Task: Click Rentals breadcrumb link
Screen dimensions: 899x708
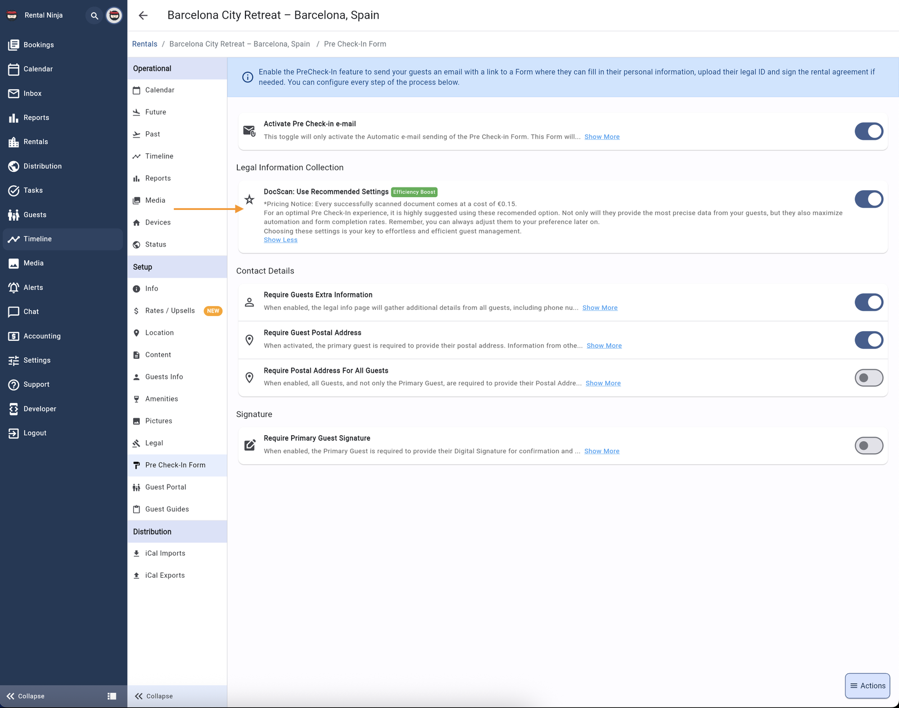Action: [x=144, y=44]
